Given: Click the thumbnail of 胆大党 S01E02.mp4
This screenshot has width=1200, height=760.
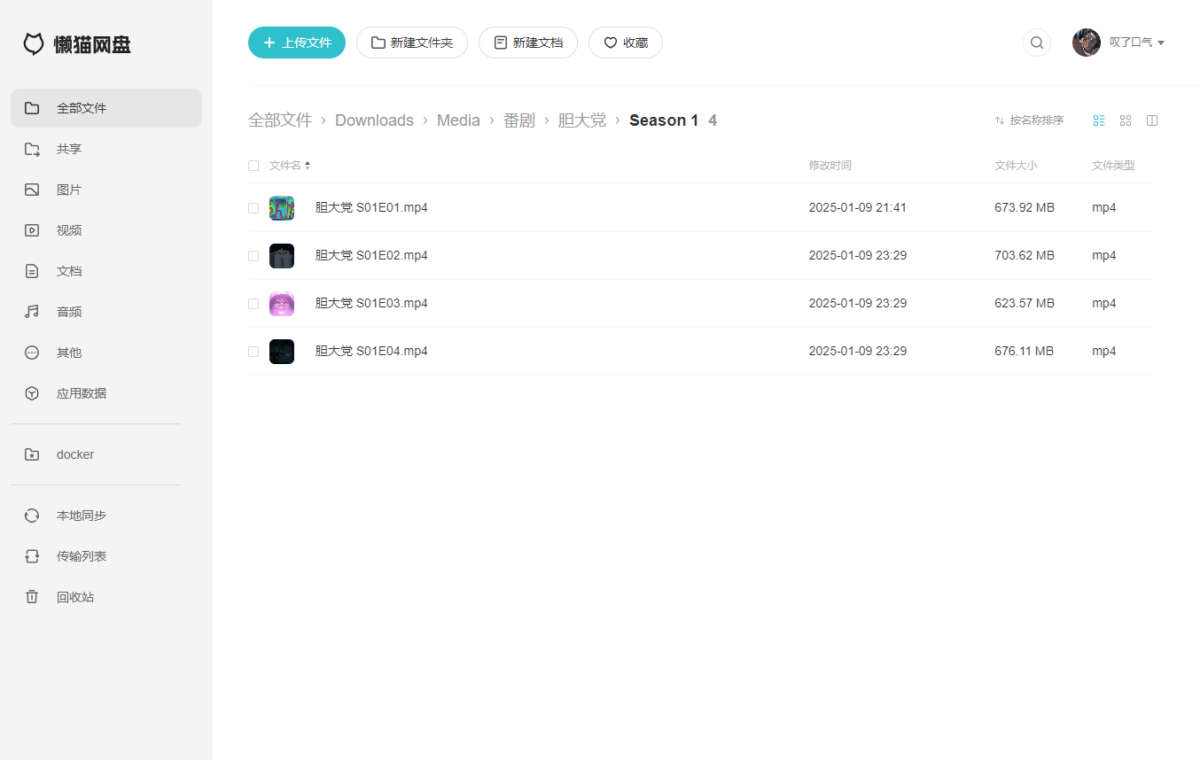Looking at the screenshot, I should point(282,256).
